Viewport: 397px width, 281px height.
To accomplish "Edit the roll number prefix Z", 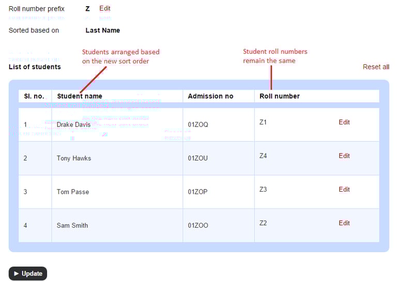I will [105, 8].
